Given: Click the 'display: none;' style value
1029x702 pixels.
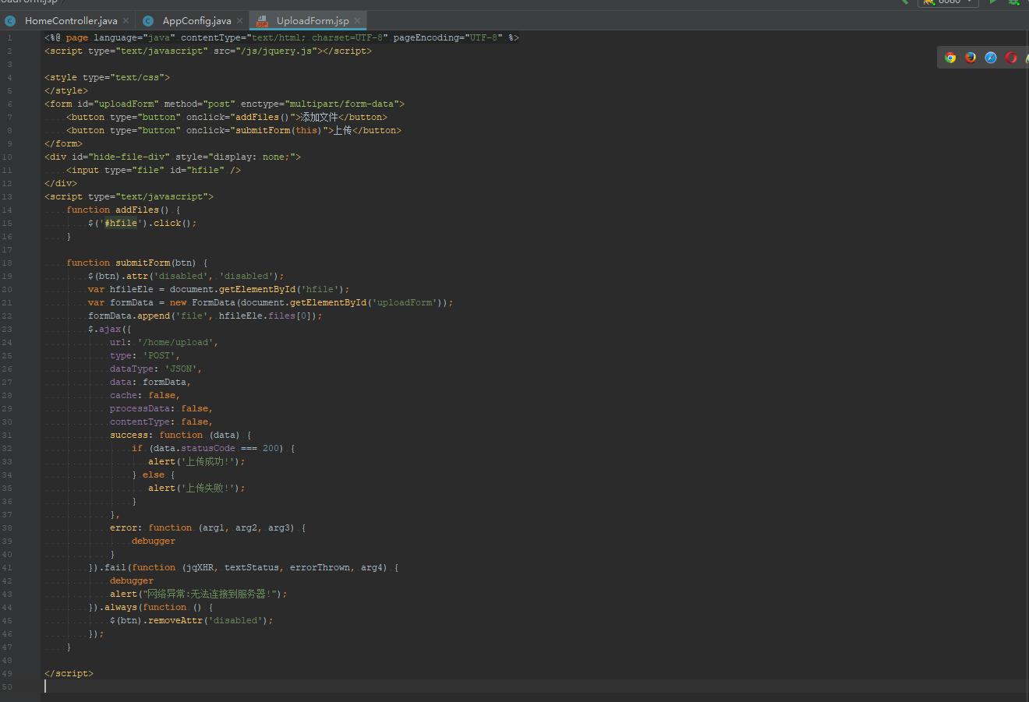Looking at the screenshot, I should (252, 157).
